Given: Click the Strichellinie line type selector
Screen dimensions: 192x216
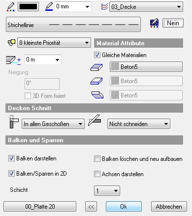Looking at the screenshot, I should pyautogui.click(x=73, y=25).
